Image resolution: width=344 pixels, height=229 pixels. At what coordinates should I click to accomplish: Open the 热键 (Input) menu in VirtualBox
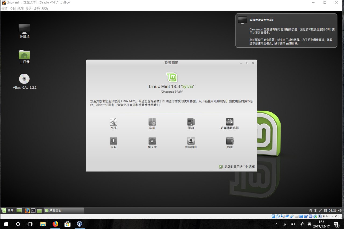(28, 9)
